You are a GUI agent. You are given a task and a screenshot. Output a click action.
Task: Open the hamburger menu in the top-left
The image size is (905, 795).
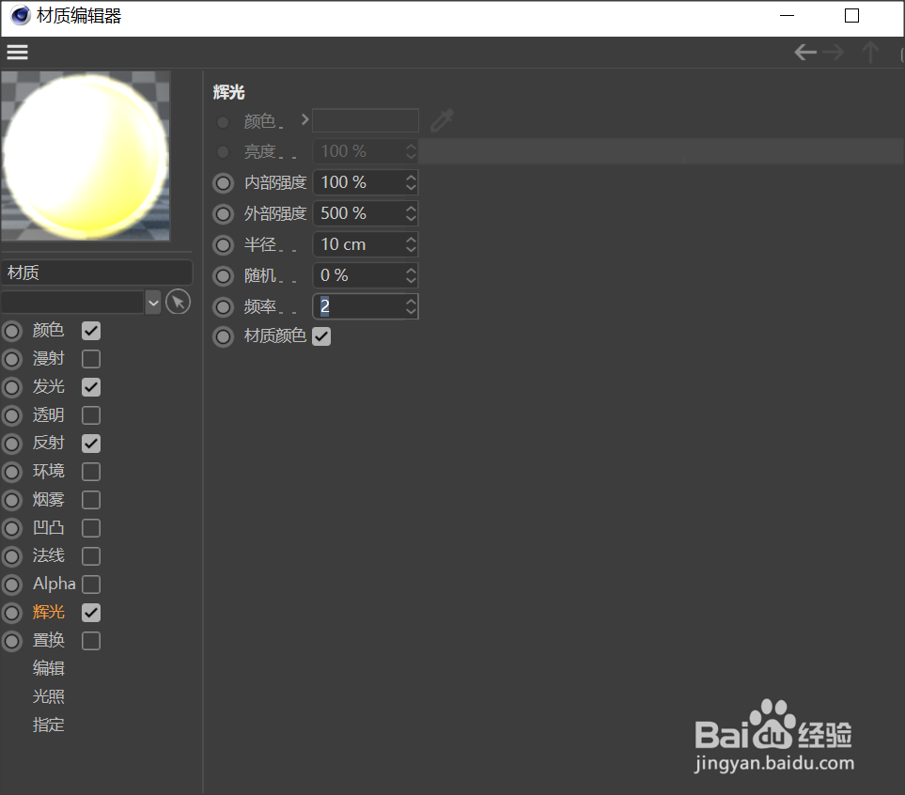pyautogui.click(x=17, y=52)
